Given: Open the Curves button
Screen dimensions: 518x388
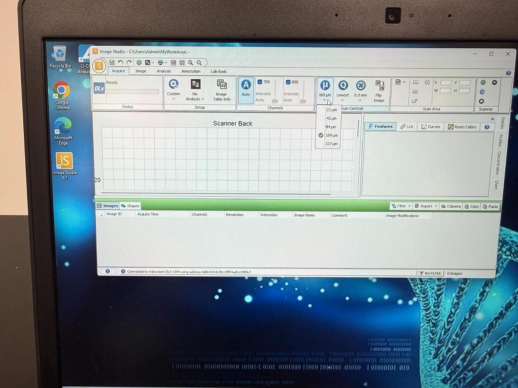Looking at the screenshot, I should pos(430,127).
